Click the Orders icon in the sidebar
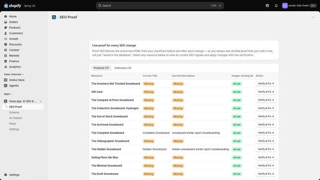320x180 pixels. 6,22
